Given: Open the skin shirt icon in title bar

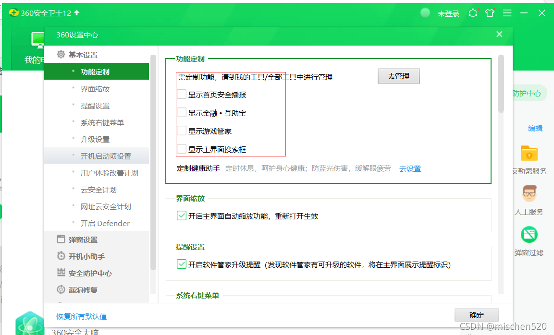Looking at the screenshot, I should pyautogui.click(x=490, y=13).
